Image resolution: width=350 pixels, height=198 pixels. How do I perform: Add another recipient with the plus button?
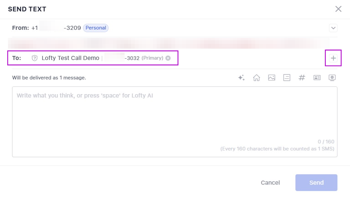(x=333, y=58)
